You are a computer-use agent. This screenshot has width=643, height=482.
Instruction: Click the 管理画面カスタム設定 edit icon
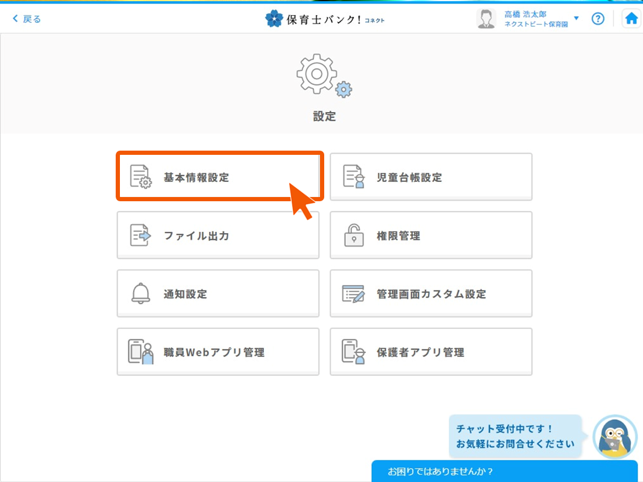(354, 293)
